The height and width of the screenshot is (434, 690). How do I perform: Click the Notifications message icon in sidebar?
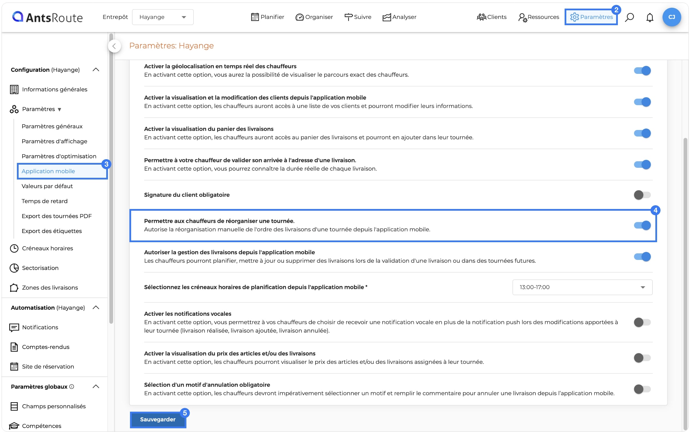click(x=14, y=327)
